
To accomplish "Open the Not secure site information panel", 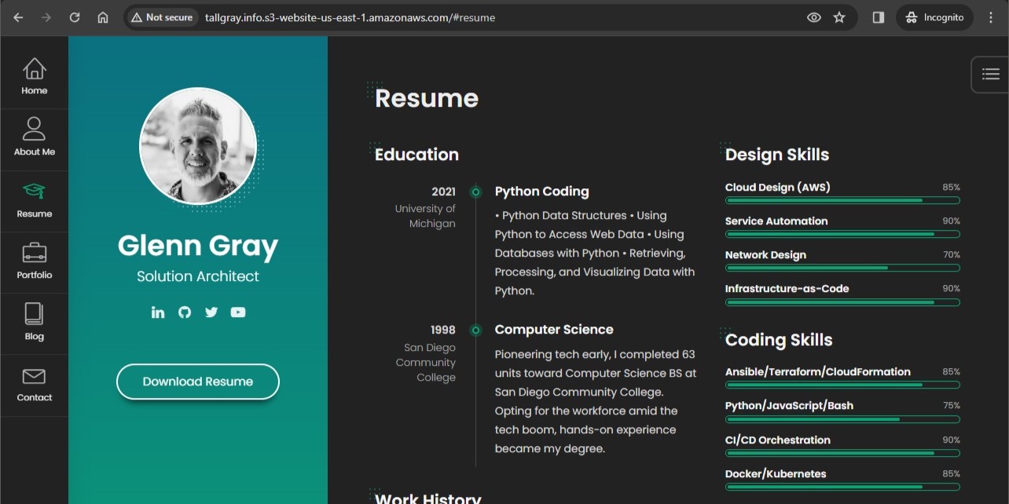I will pyautogui.click(x=161, y=16).
